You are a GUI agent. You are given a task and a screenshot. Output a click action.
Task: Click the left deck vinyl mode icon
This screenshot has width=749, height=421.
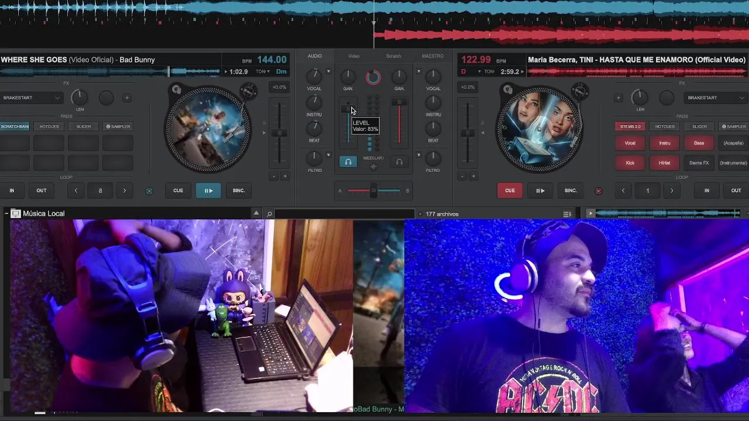pos(177,89)
